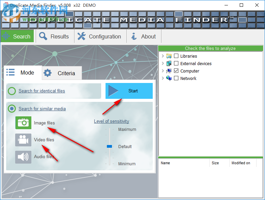Open the Configuration tab
This screenshot has width=265, height=200.
coord(100,36)
